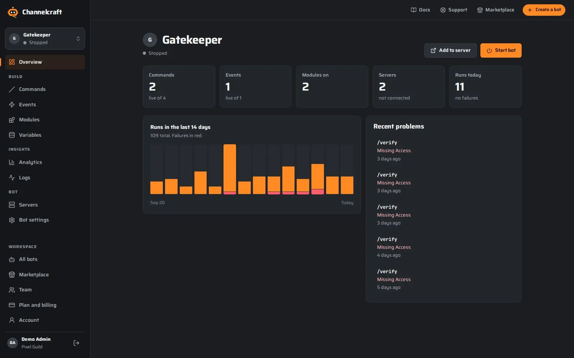Click the Sep 20 chart axis label
Viewport: 574px width, 358px height.
157,203
